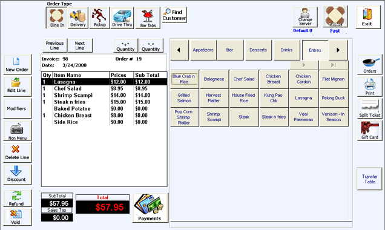Add Kung Pao Chk to order
The height and width of the screenshot is (230, 385).
coord(274,98)
